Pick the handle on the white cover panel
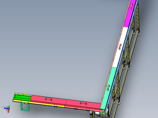The height and width of the screenshot is (118, 158). pos(120,47)
